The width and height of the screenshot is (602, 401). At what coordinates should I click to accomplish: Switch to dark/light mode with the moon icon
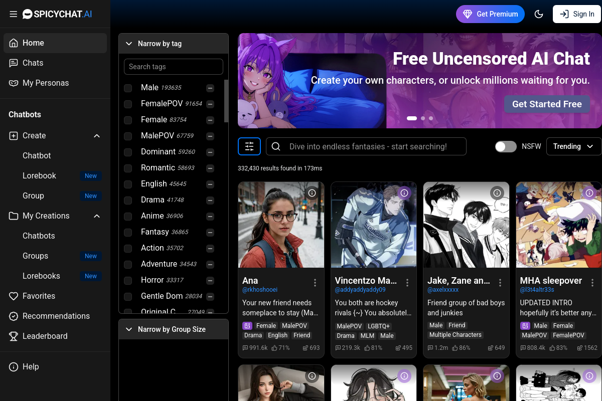point(539,14)
